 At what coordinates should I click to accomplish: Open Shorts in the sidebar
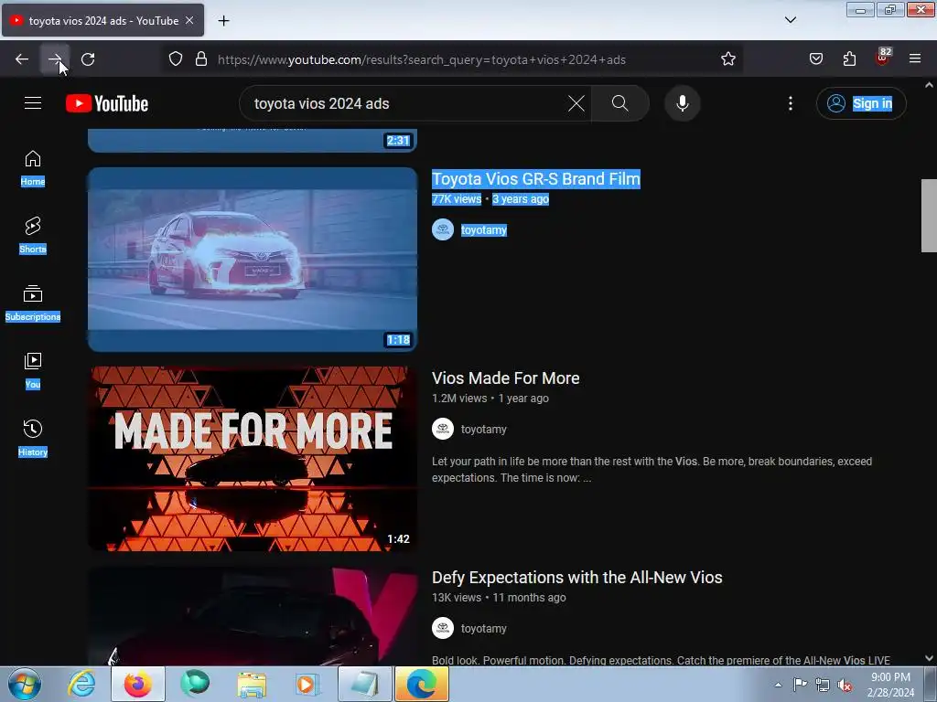click(33, 235)
